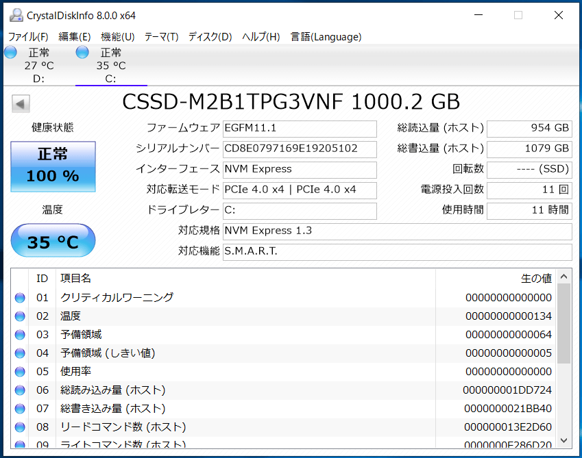The height and width of the screenshot is (458, 582).
Task: Click the status orb of row 03 予備領域
Action: [20, 335]
